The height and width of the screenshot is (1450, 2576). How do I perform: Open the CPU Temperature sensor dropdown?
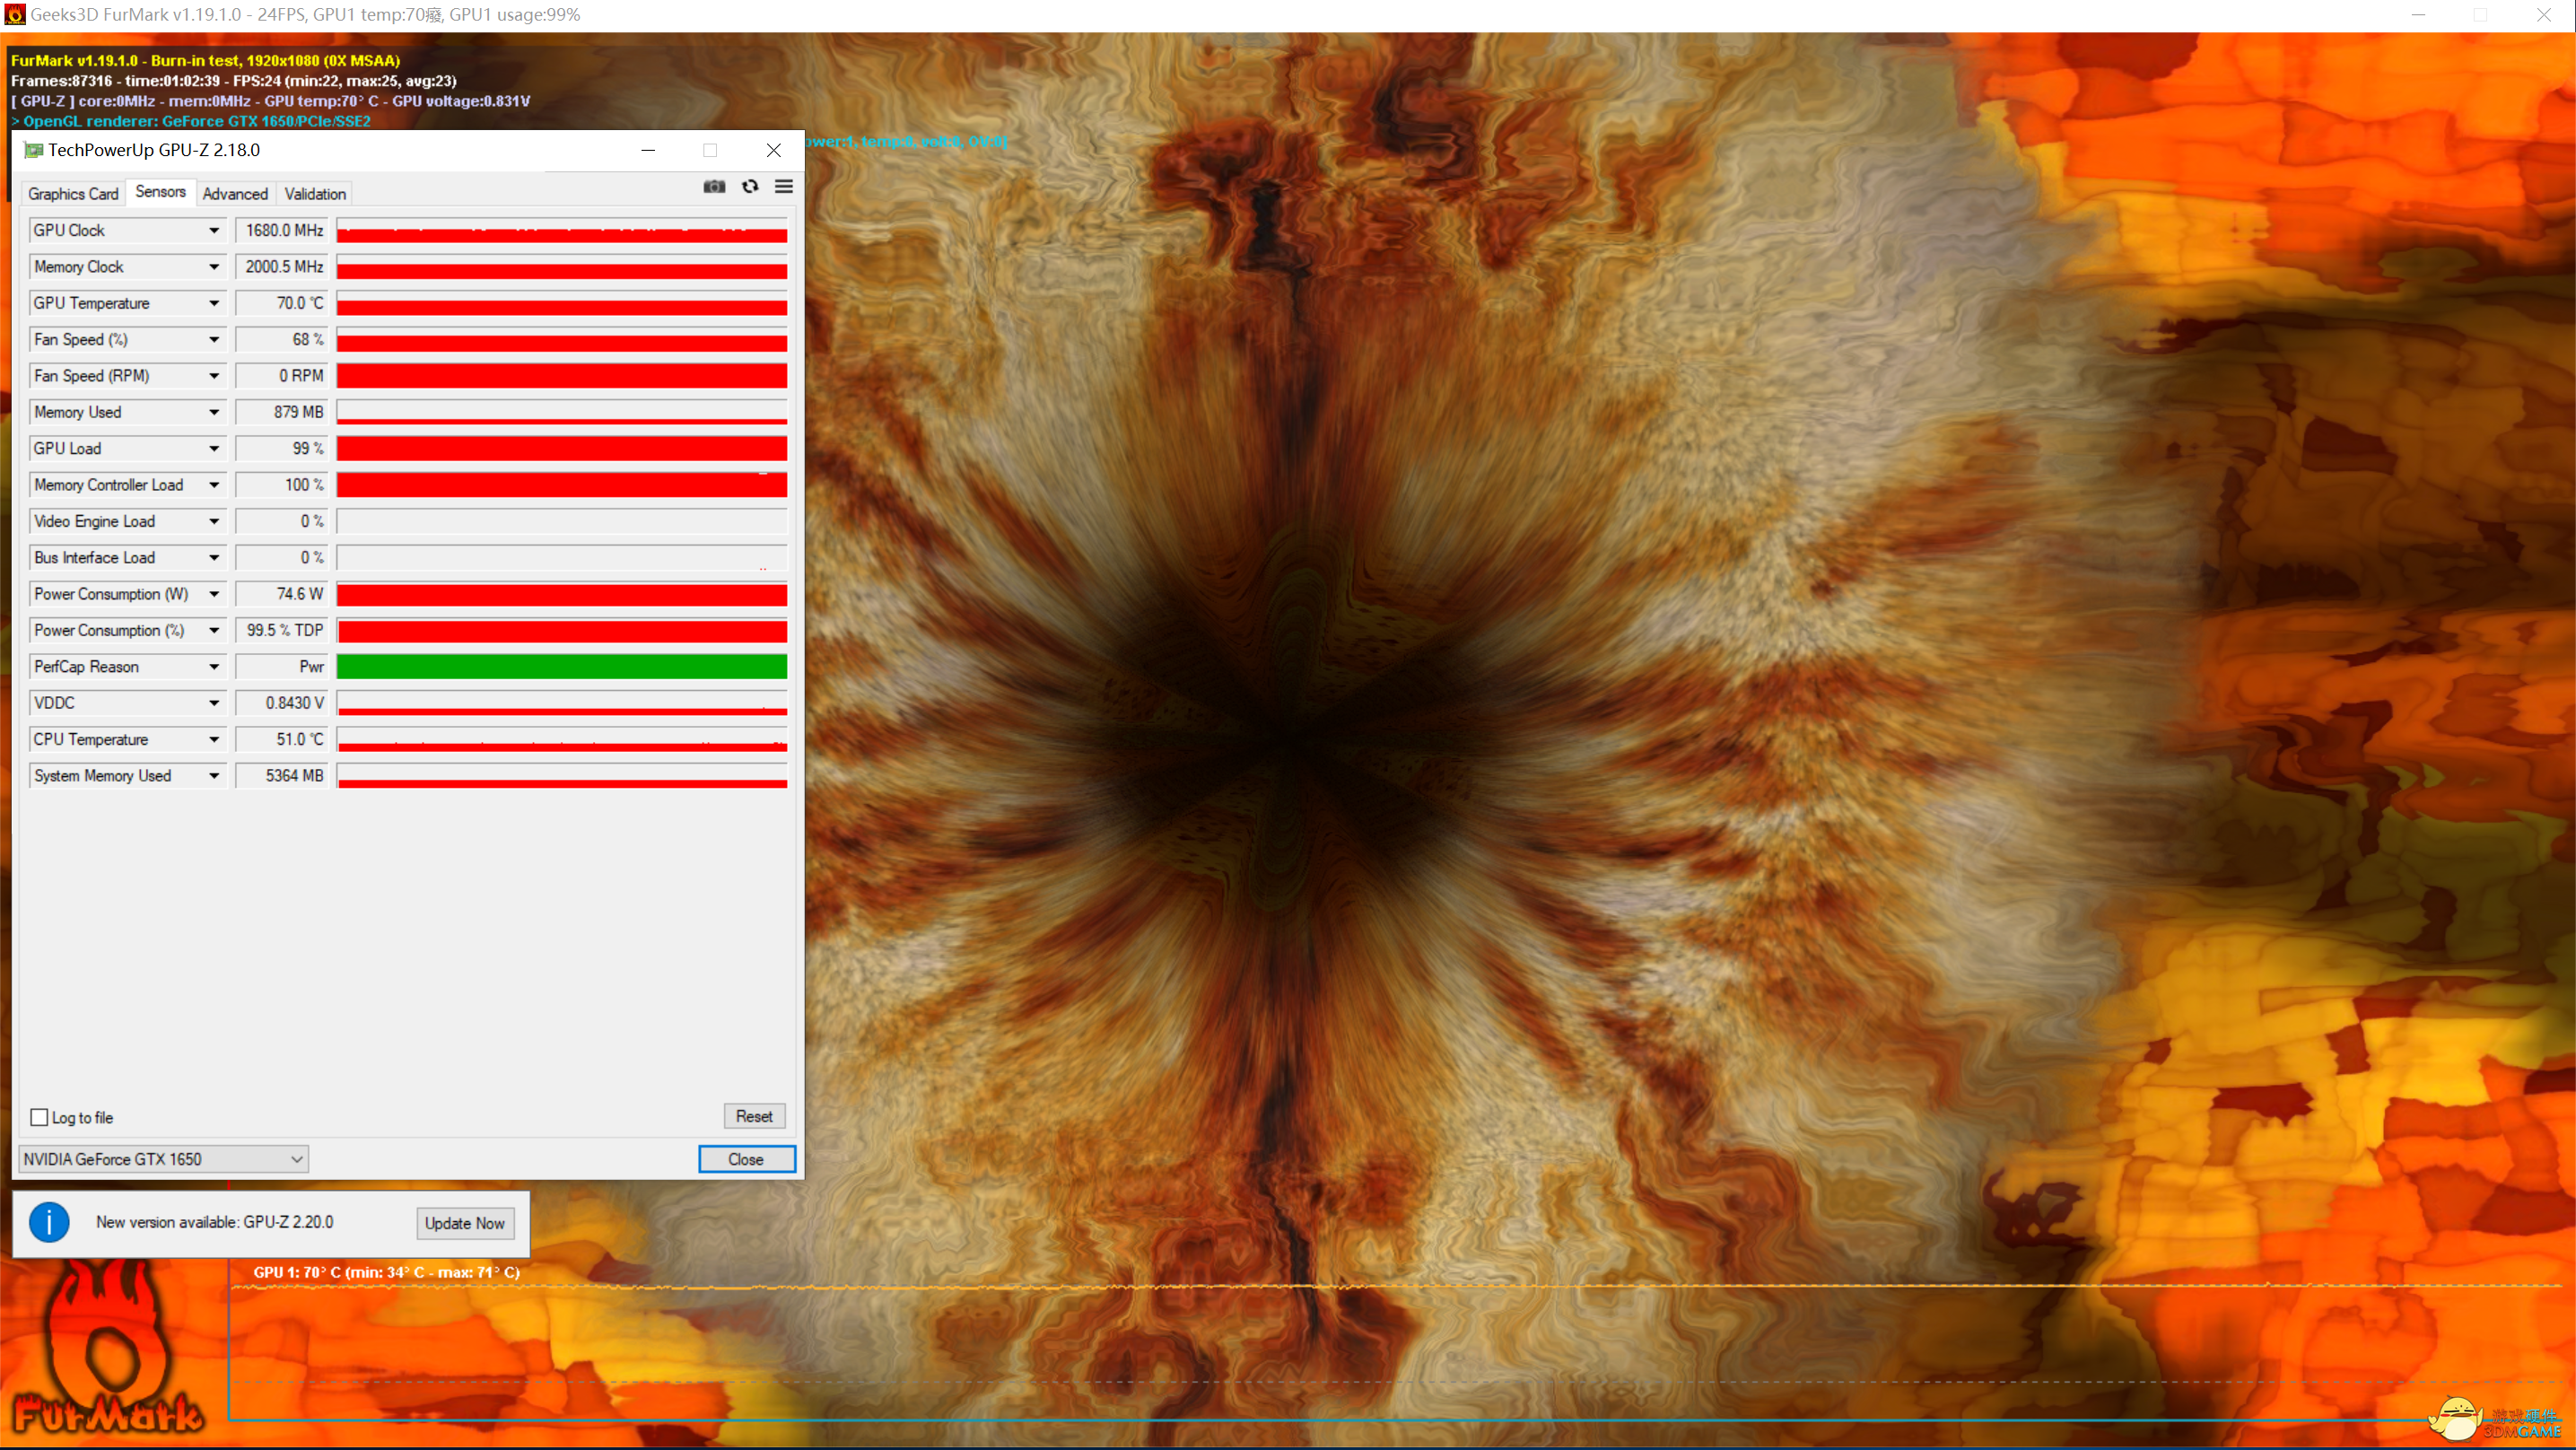pyautogui.click(x=214, y=739)
